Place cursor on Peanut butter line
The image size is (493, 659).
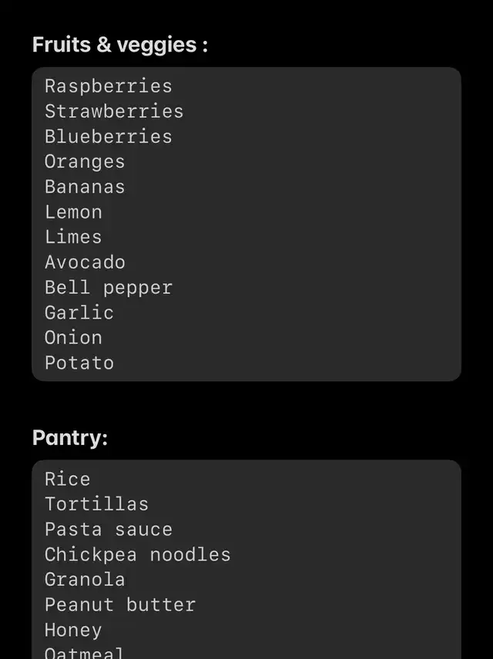119,605
